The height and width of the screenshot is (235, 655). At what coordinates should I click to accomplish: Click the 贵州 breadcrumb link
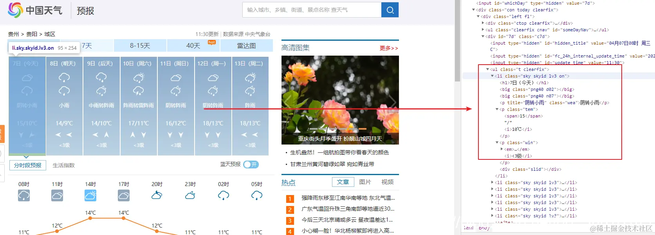point(14,34)
